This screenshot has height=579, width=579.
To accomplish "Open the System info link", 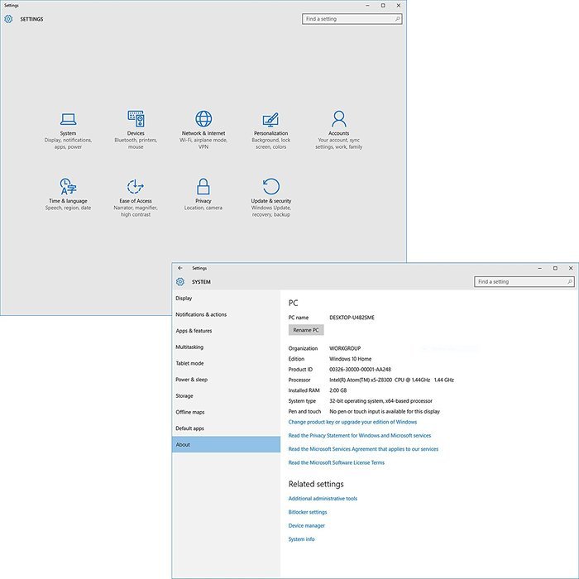I will 301,539.
